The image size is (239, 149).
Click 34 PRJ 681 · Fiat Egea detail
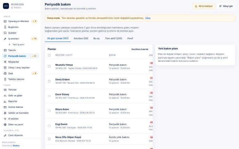coord(74,127)
